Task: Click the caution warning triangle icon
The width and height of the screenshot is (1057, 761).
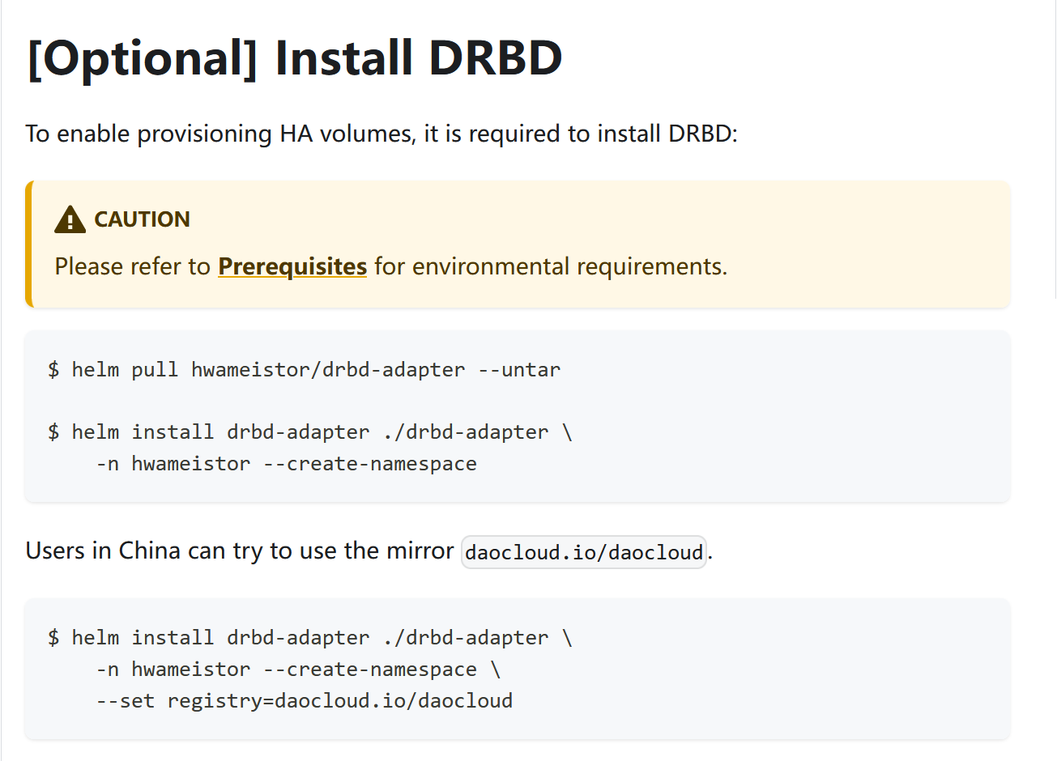Action: (x=70, y=219)
